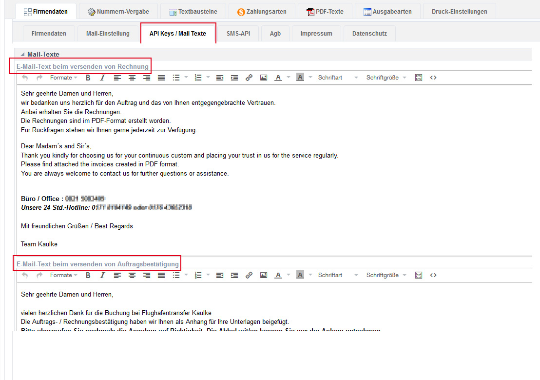The image size is (540, 380).
Task: Center align text in the Rechnung editor
Action: [132, 78]
